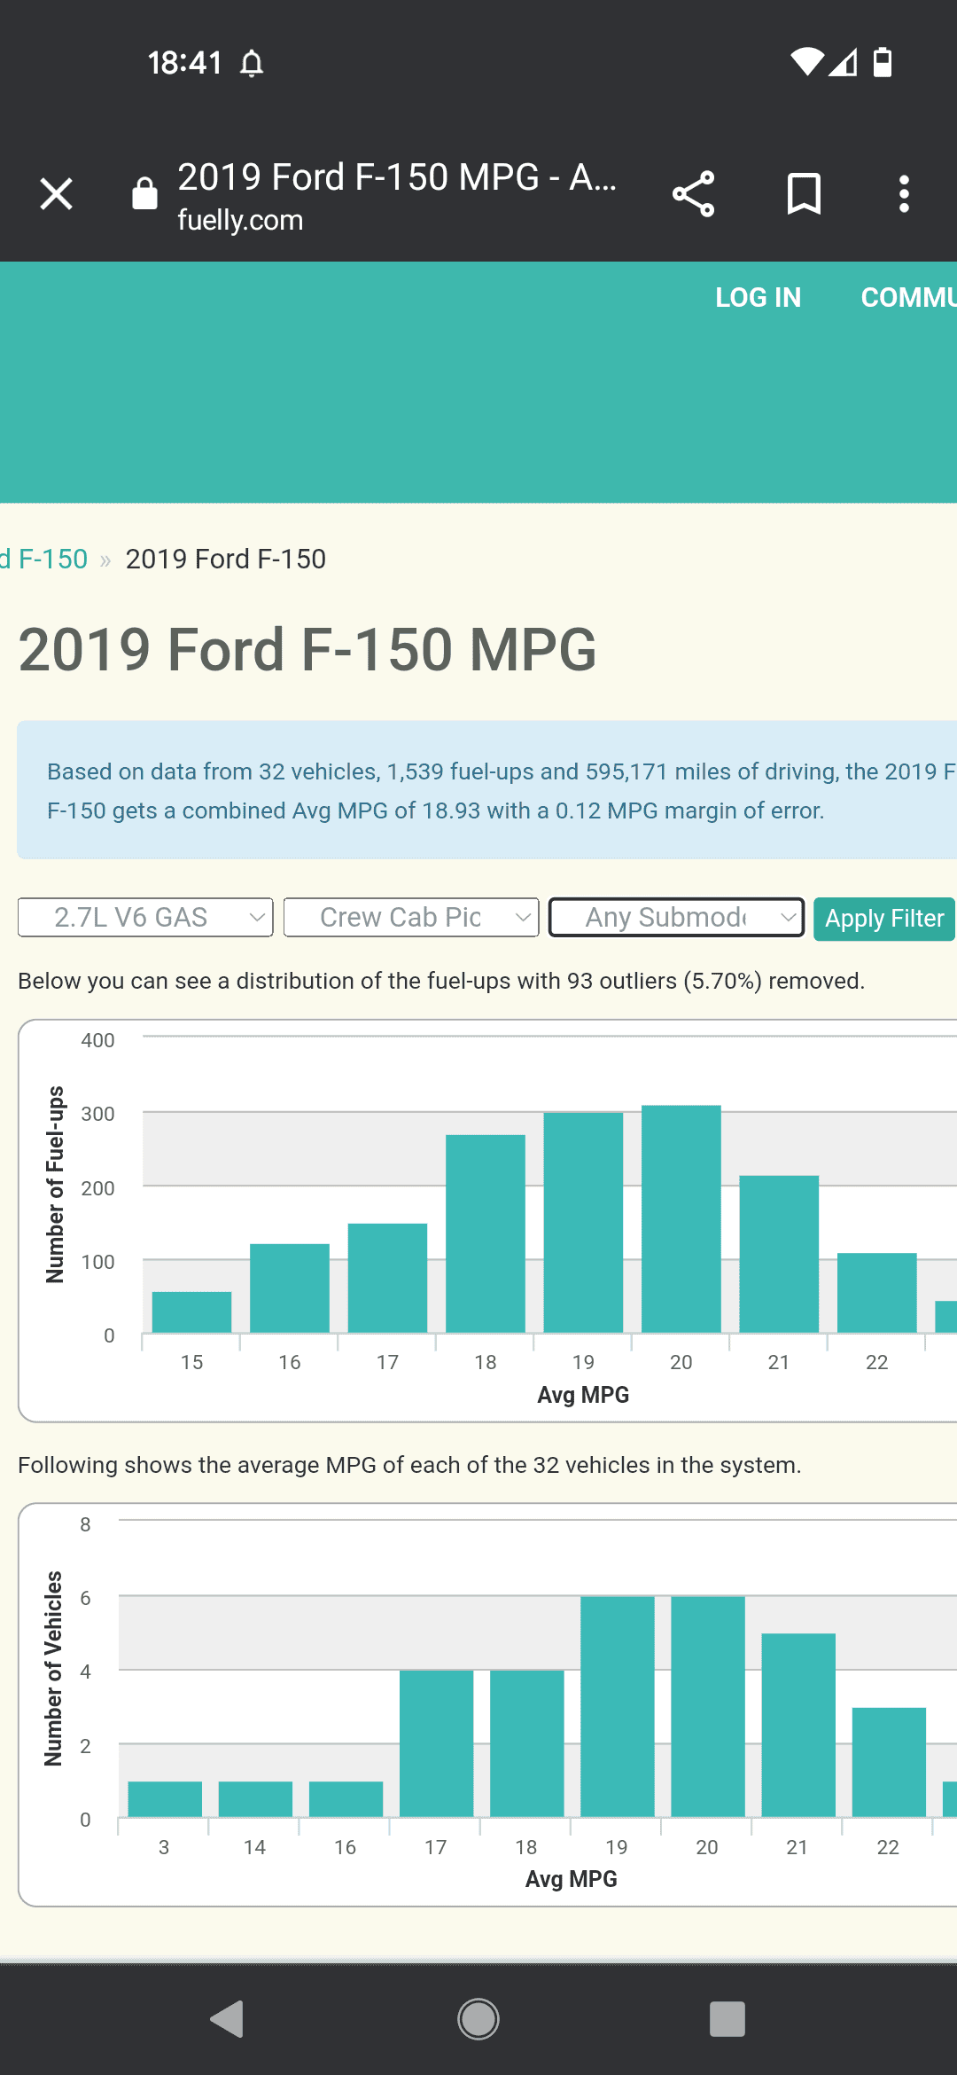This screenshot has width=957, height=2075.
Task: Tap the battery status icon
Action: [x=883, y=62]
